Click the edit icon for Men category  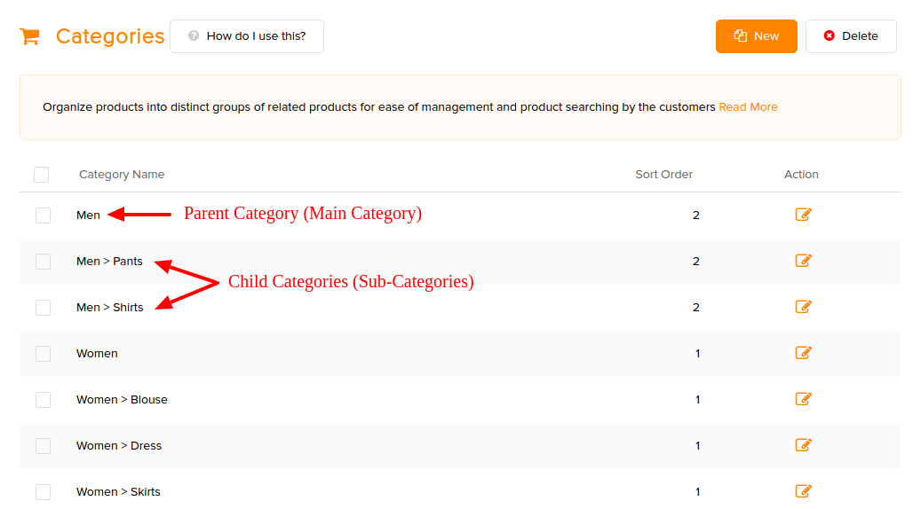(803, 215)
